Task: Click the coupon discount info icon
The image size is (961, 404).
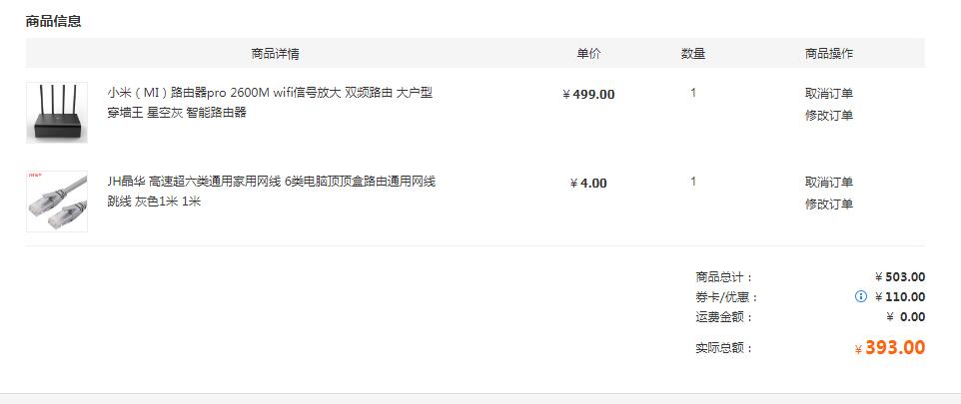Action: tap(860, 297)
